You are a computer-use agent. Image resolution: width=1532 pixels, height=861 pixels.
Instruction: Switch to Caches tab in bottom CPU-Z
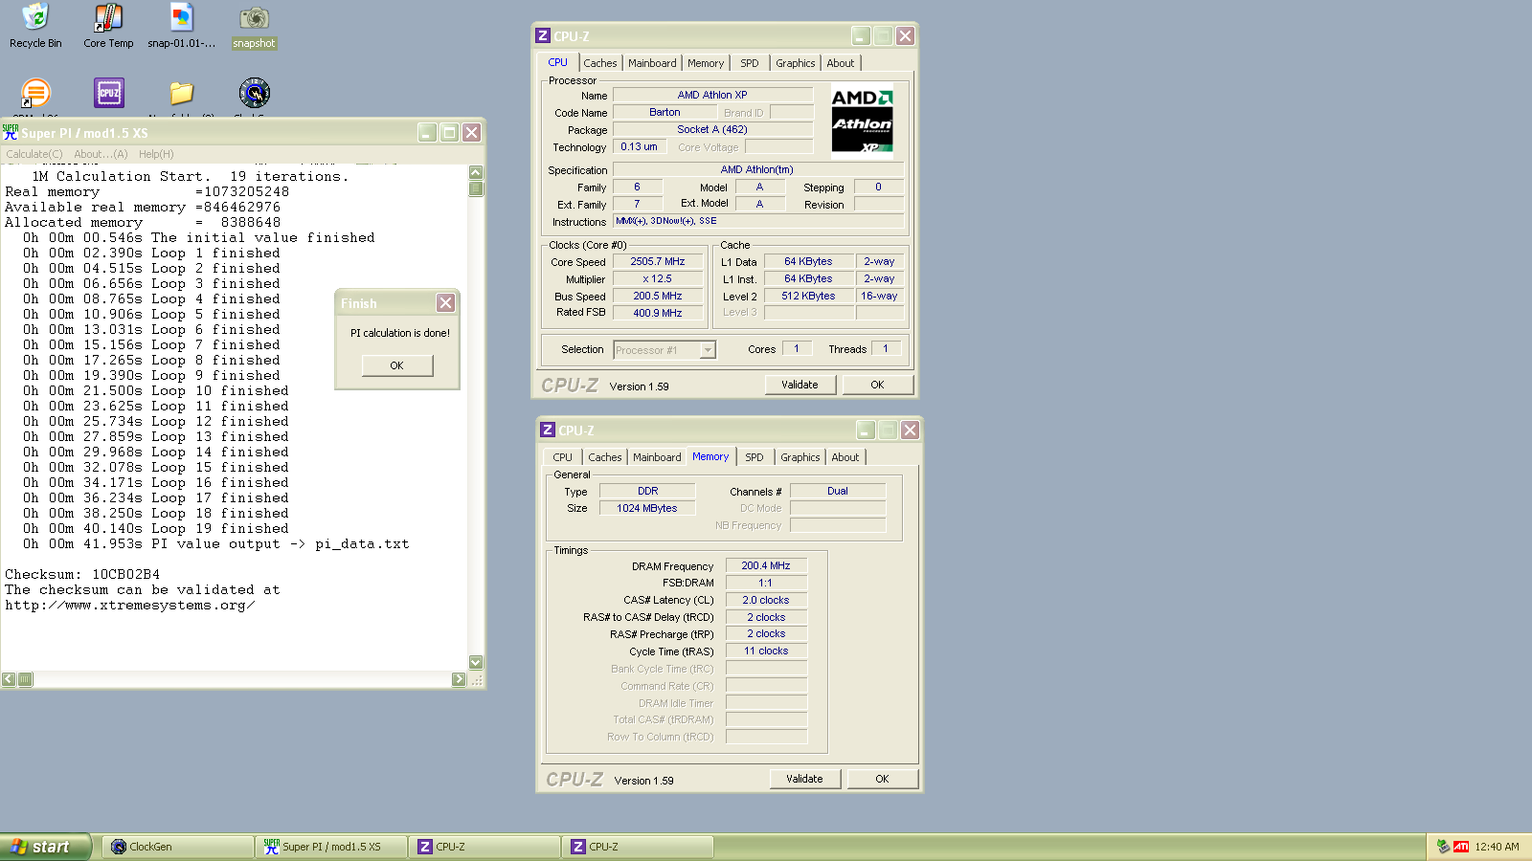(605, 457)
